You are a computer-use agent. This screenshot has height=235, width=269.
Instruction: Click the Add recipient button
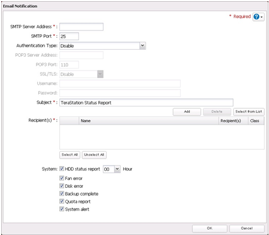pos(187,112)
